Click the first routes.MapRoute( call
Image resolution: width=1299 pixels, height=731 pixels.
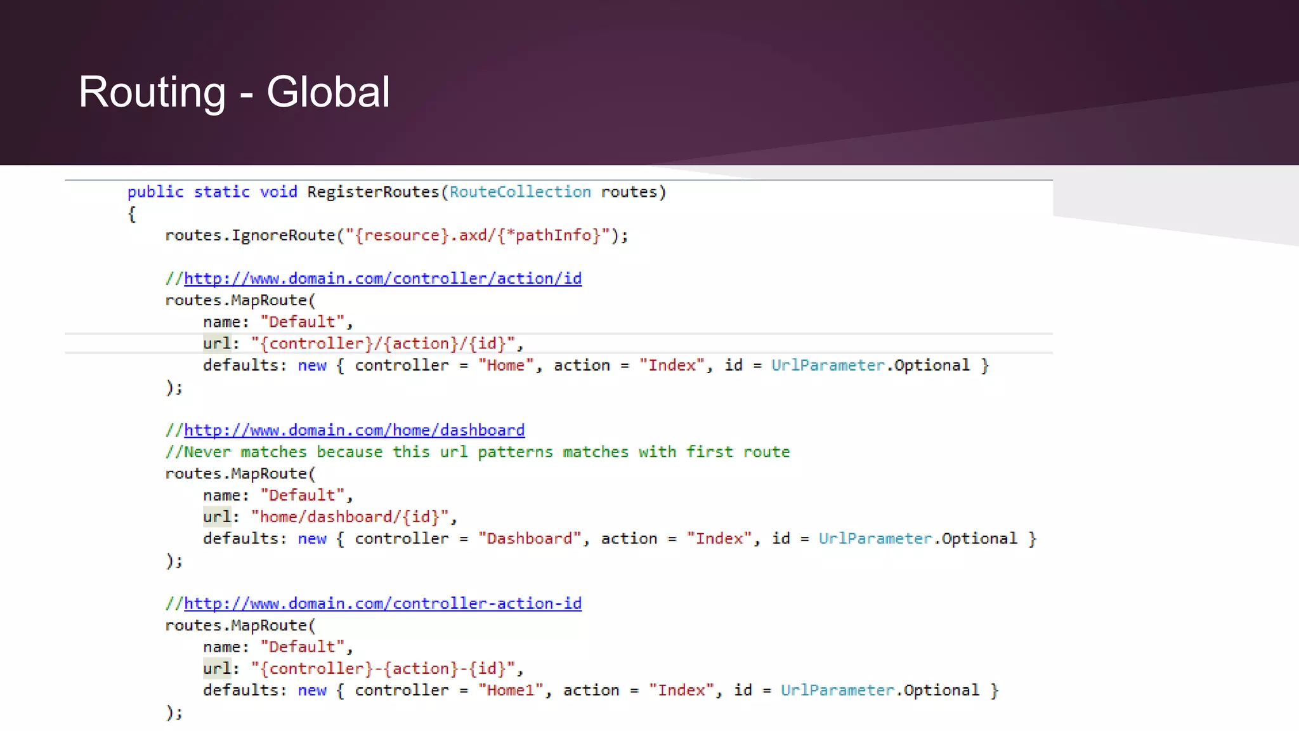pos(240,300)
